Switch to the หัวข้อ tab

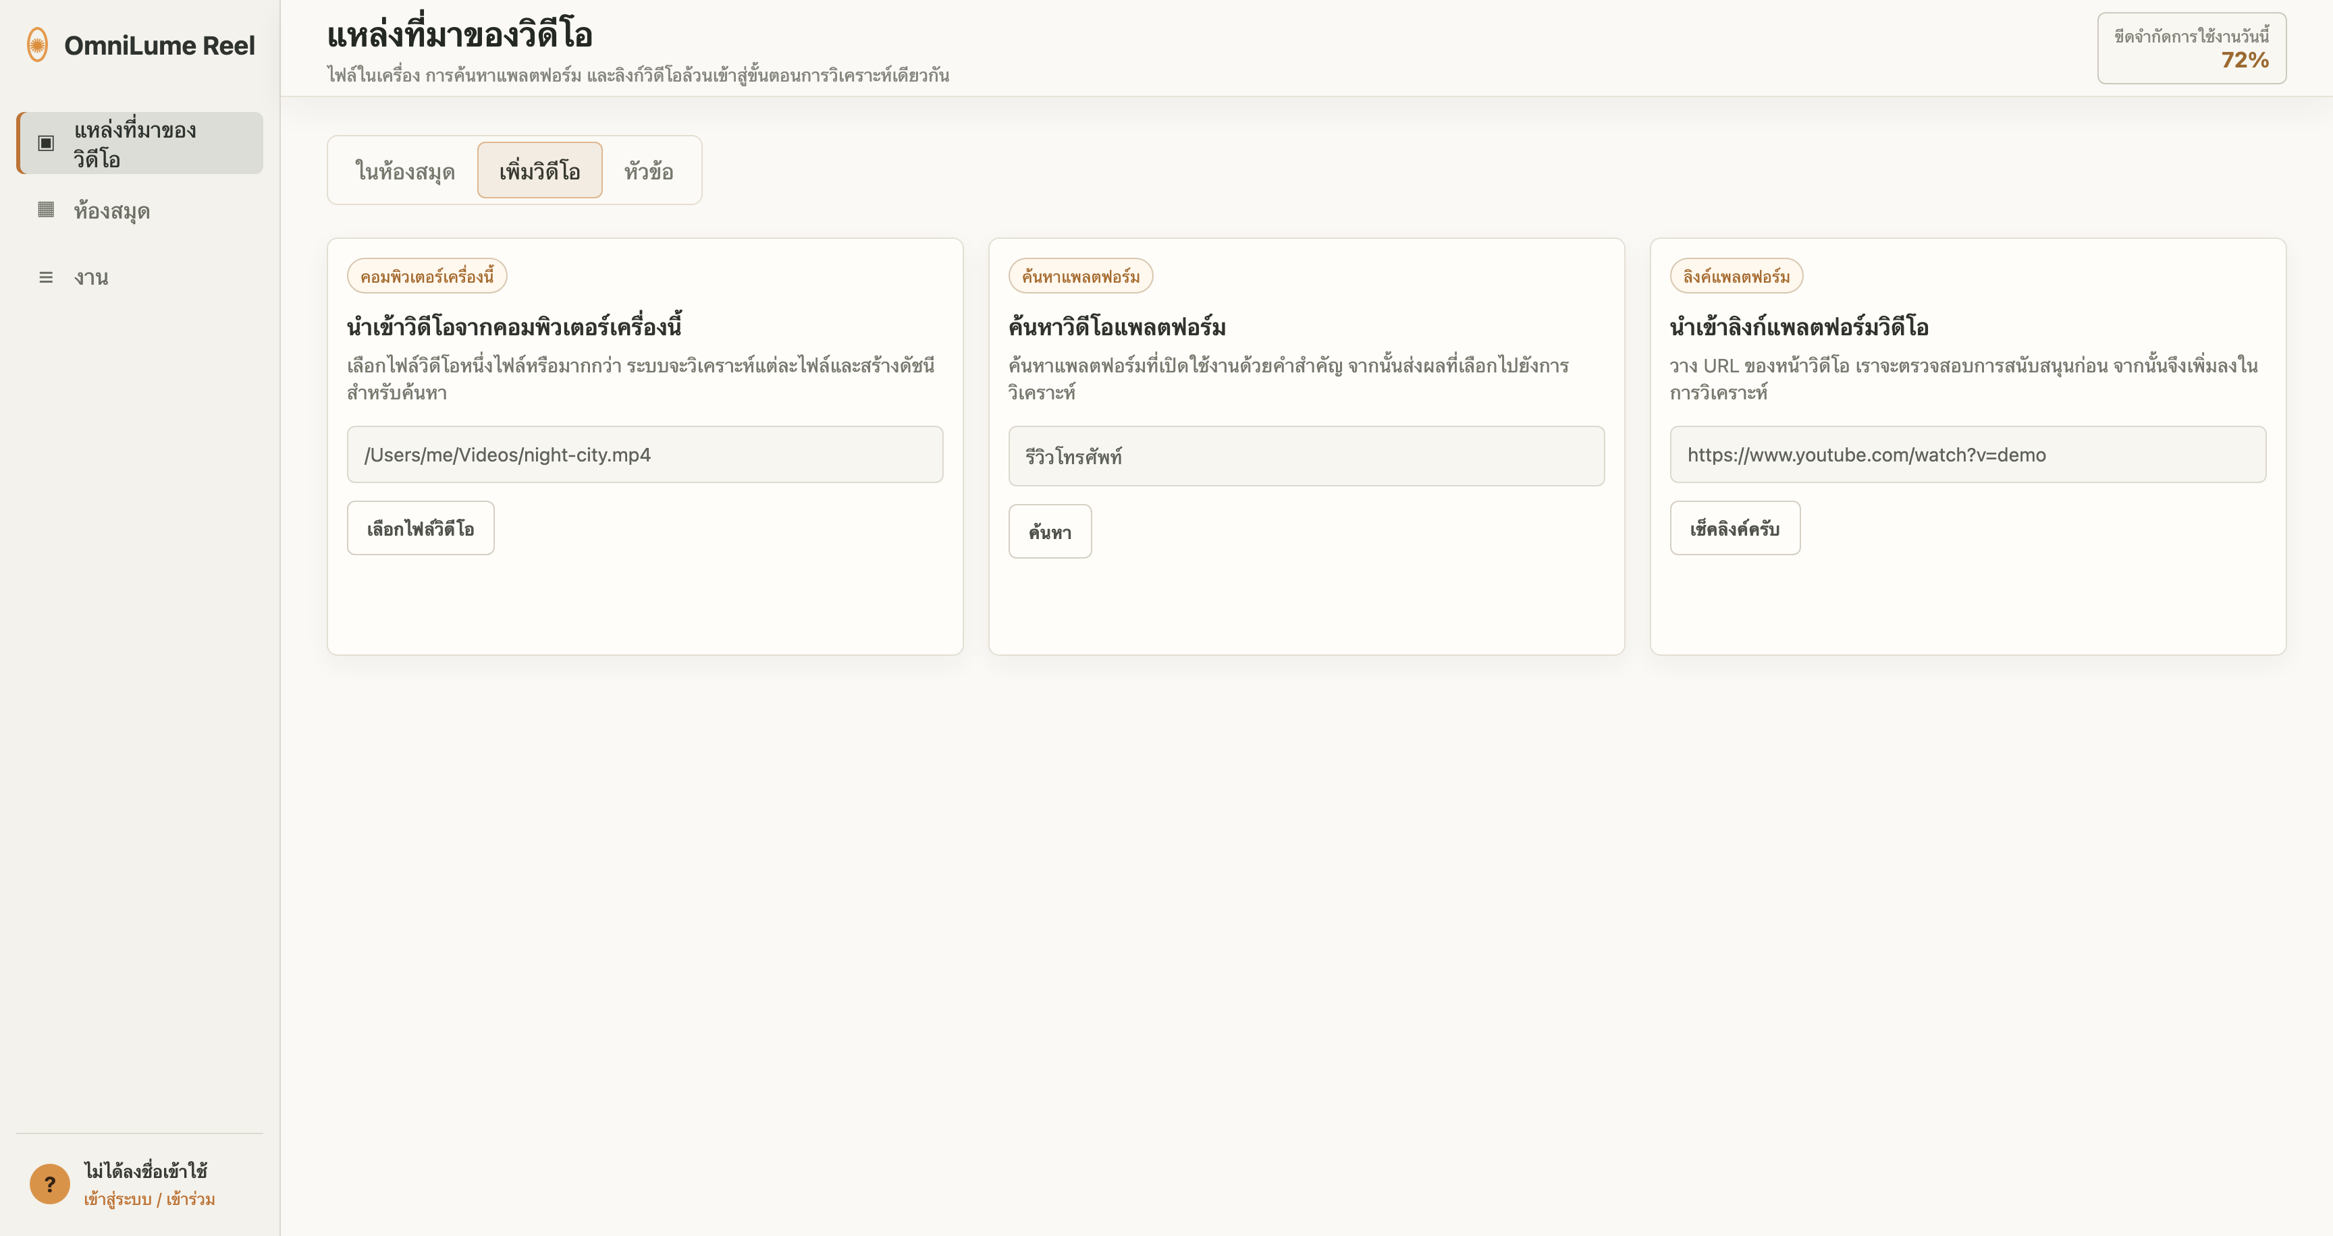pos(649,170)
